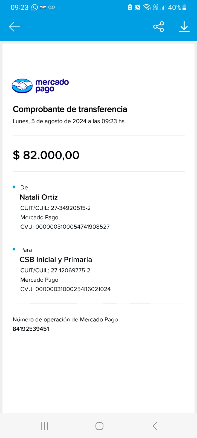
Task: Tap the battery indicator icon
Action: (184, 7)
